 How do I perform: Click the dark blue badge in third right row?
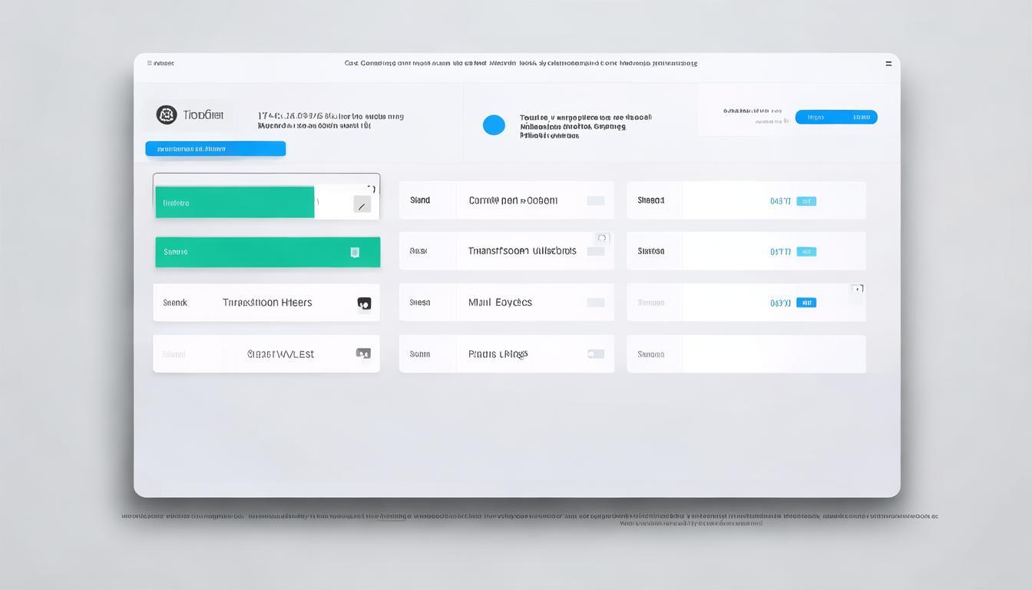coord(806,303)
